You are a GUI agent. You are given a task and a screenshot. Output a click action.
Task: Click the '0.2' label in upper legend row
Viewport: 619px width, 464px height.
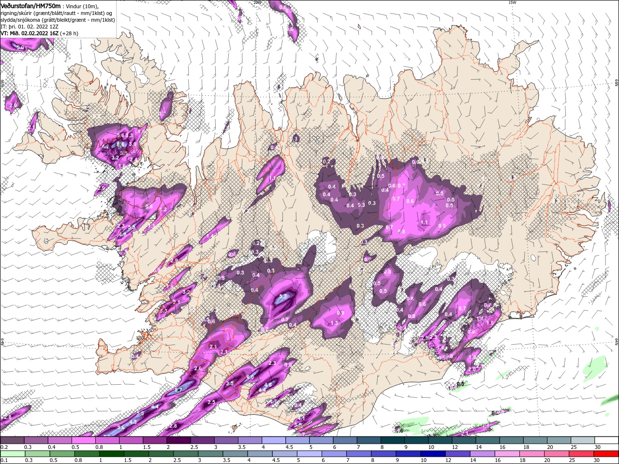[3, 447]
